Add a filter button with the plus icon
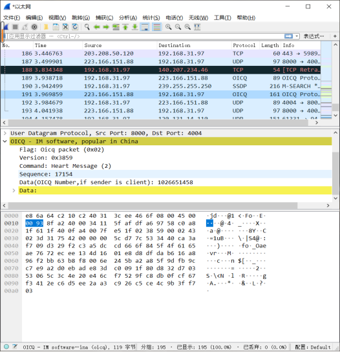The height and width of the screenshot is (352, 340). pos(335,36)
